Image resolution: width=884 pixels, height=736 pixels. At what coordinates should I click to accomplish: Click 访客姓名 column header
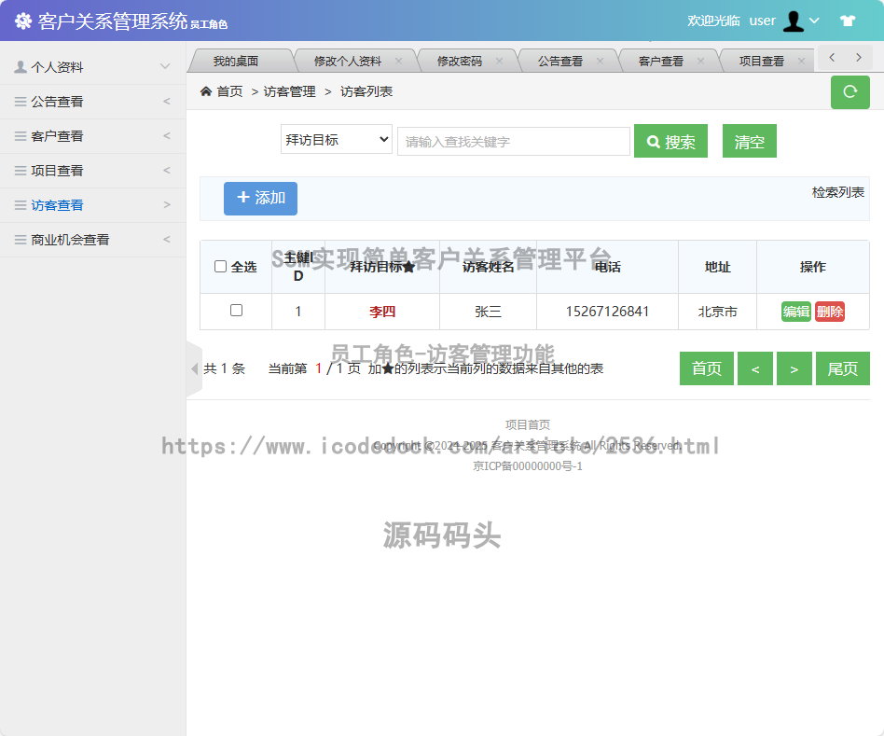pyautogui.click(x=489, y=267)
